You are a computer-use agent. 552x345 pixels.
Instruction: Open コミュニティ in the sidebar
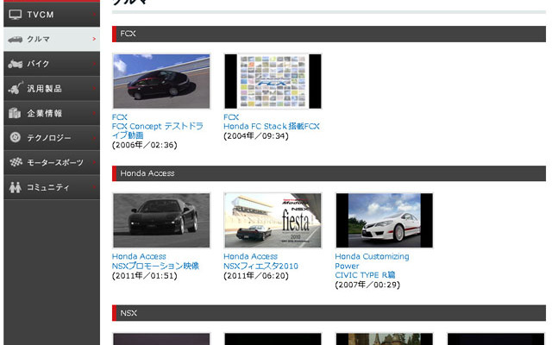point(52,187)
